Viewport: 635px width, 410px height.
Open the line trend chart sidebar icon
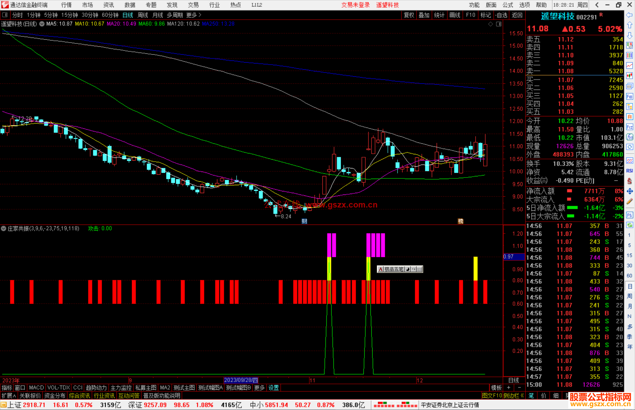coord(629,65)
